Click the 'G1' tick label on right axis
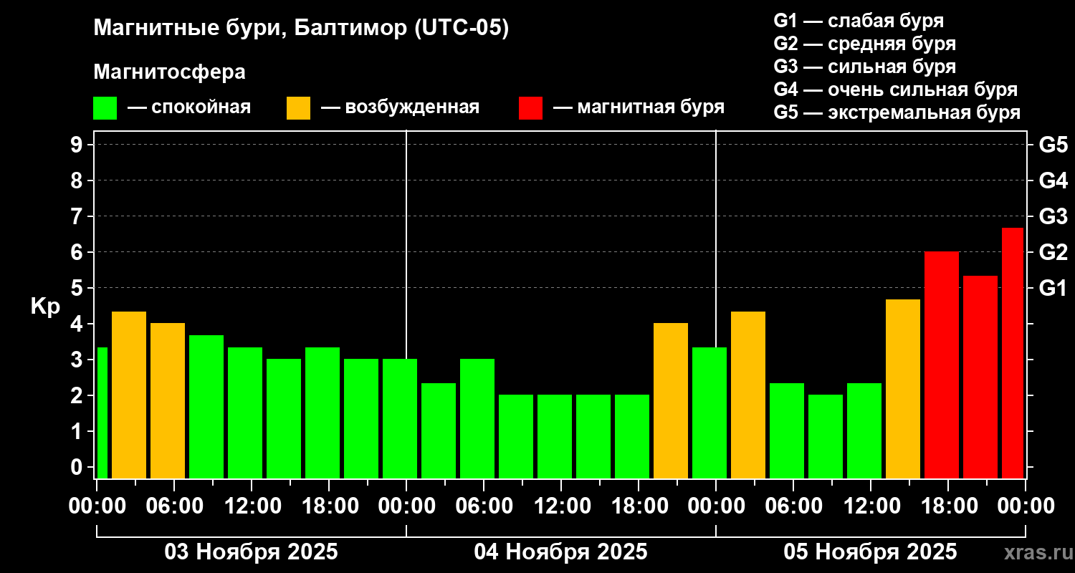The image size is (1075, 573). 1053,288
